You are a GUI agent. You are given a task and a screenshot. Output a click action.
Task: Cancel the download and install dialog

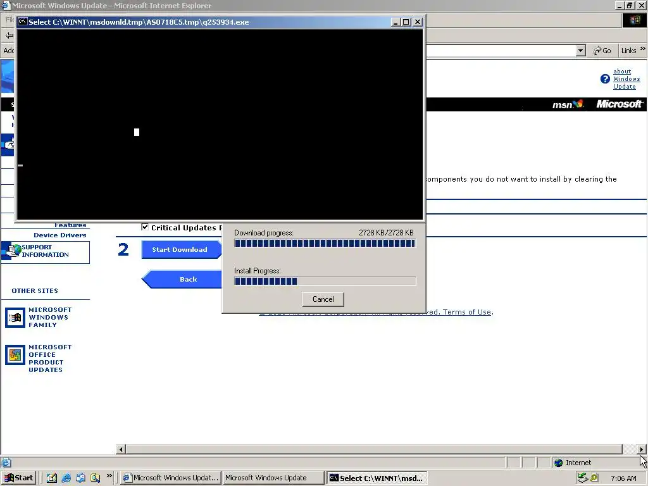pos(323,299)
